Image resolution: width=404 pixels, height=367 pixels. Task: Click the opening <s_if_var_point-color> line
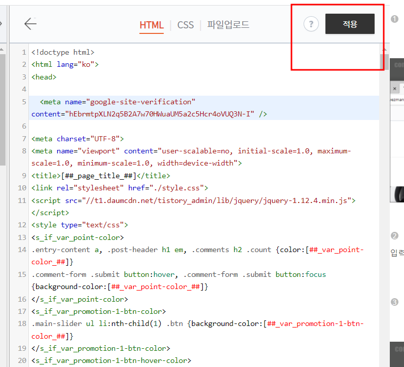click(x=78, y=237)
